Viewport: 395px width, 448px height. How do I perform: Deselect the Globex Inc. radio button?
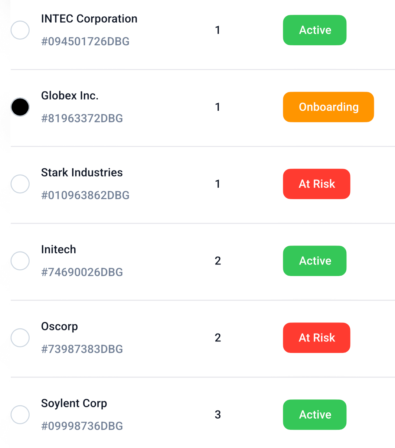pos(20,107)
